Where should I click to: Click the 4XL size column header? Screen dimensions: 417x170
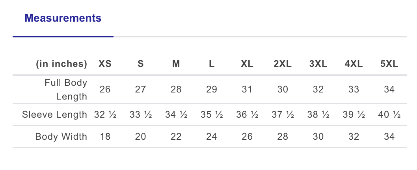click(354, 64)
